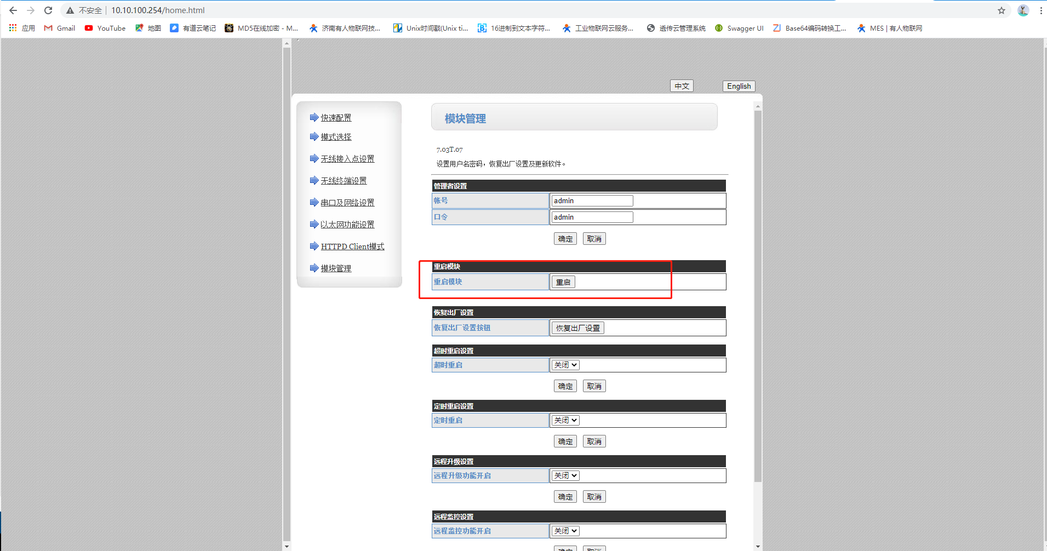Click the 恢复出厂设置 factory reset button
Viewport: 1047px width, 551px height.
[577, 328]
